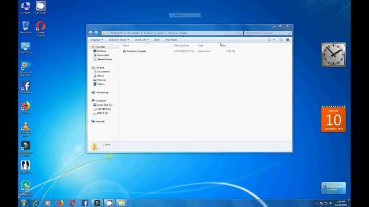The image size is (369, 207).
Task: Click the orange calendar gadget
Action: 333,119
